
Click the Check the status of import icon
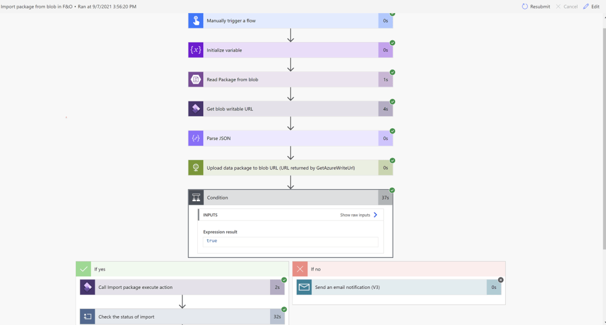[88, 317]
